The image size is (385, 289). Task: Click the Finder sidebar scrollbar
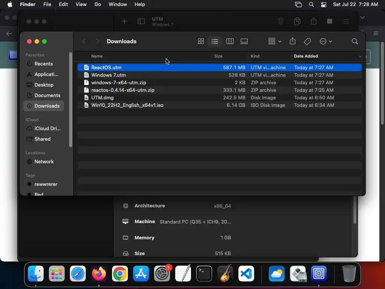point(71,99)
